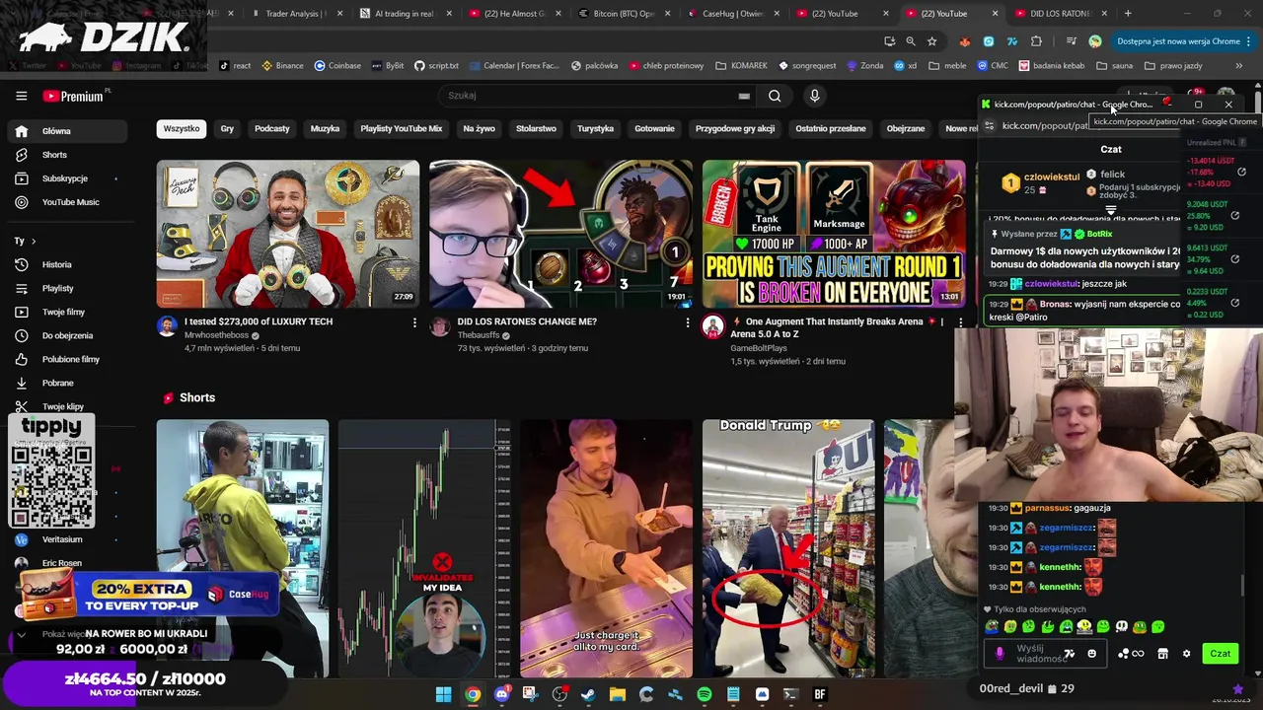Play the I tested $273,000 LUXURY TECH thumbnail
The image size is (1263, 710).
tap(288, 234)
